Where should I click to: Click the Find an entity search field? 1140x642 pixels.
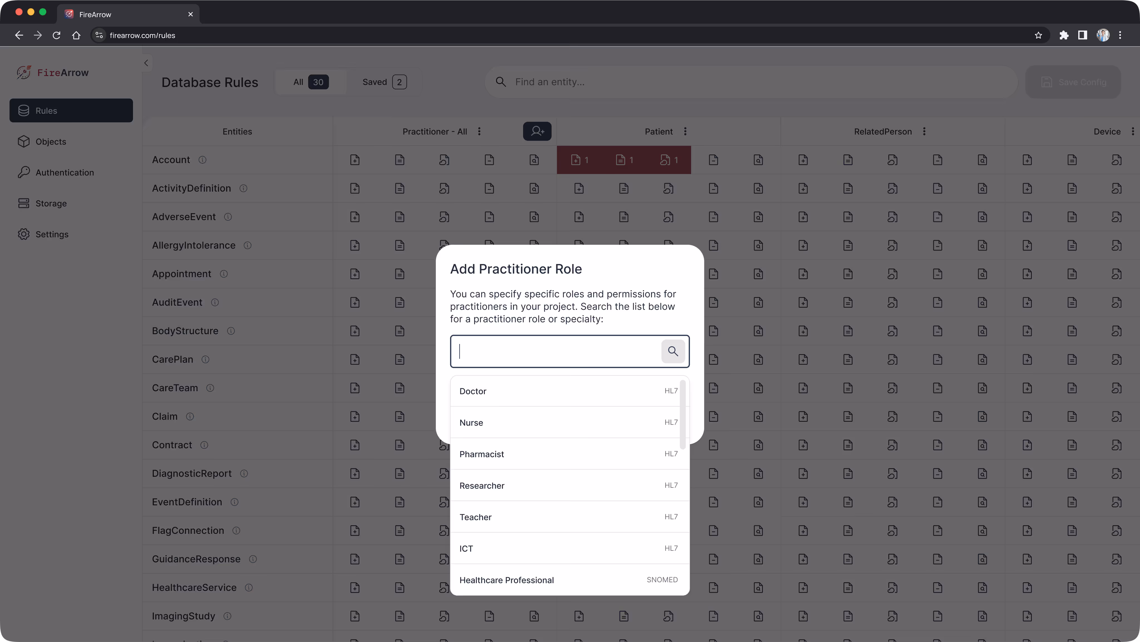point(751,82)
